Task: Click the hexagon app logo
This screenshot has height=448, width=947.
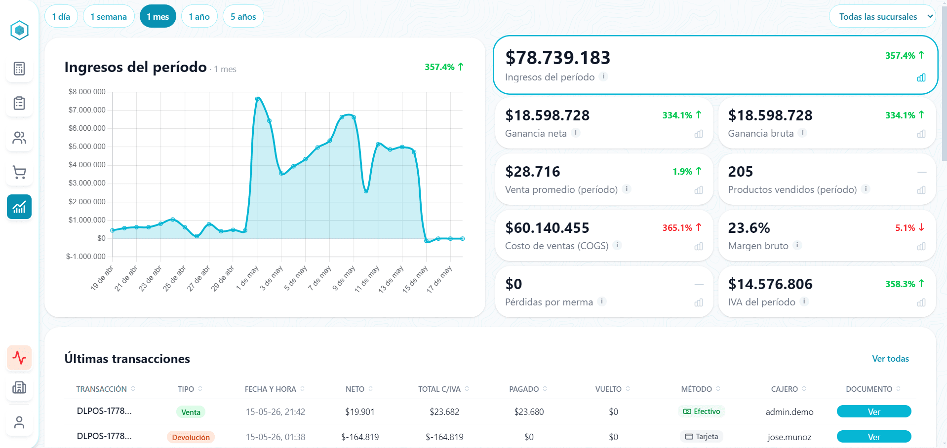Action: (x=19, y=31)
